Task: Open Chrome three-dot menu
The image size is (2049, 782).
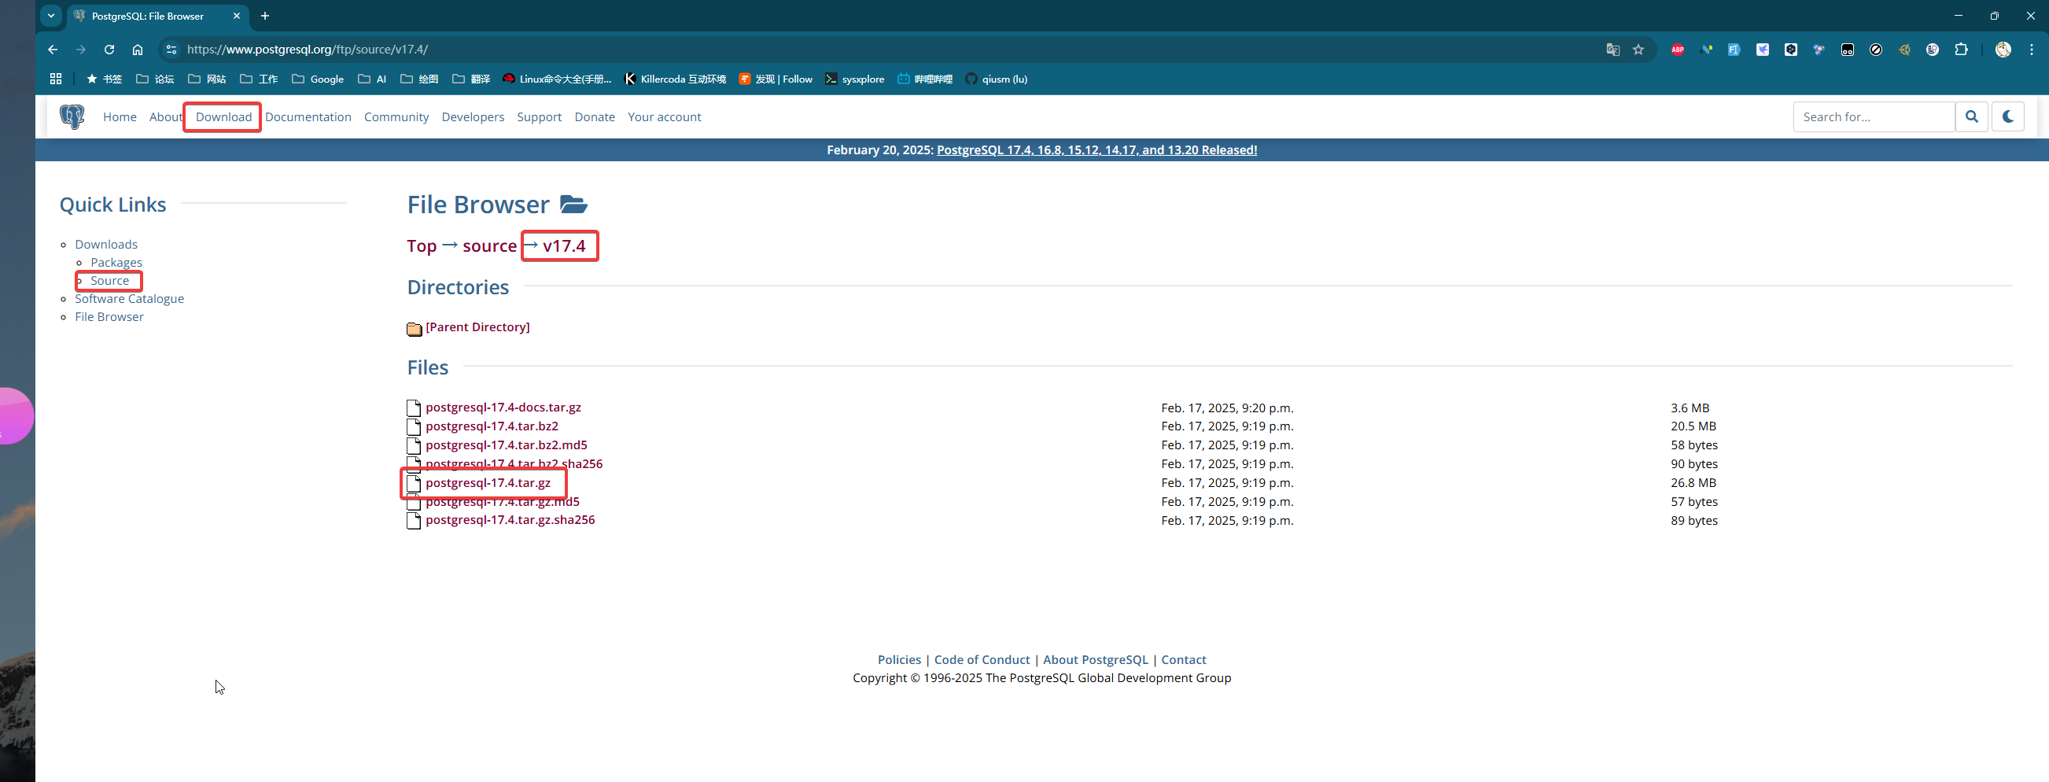Action: click(x=2032, y=50)
